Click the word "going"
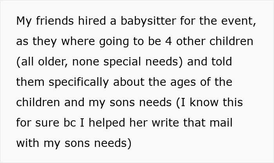 pos(114,42)
